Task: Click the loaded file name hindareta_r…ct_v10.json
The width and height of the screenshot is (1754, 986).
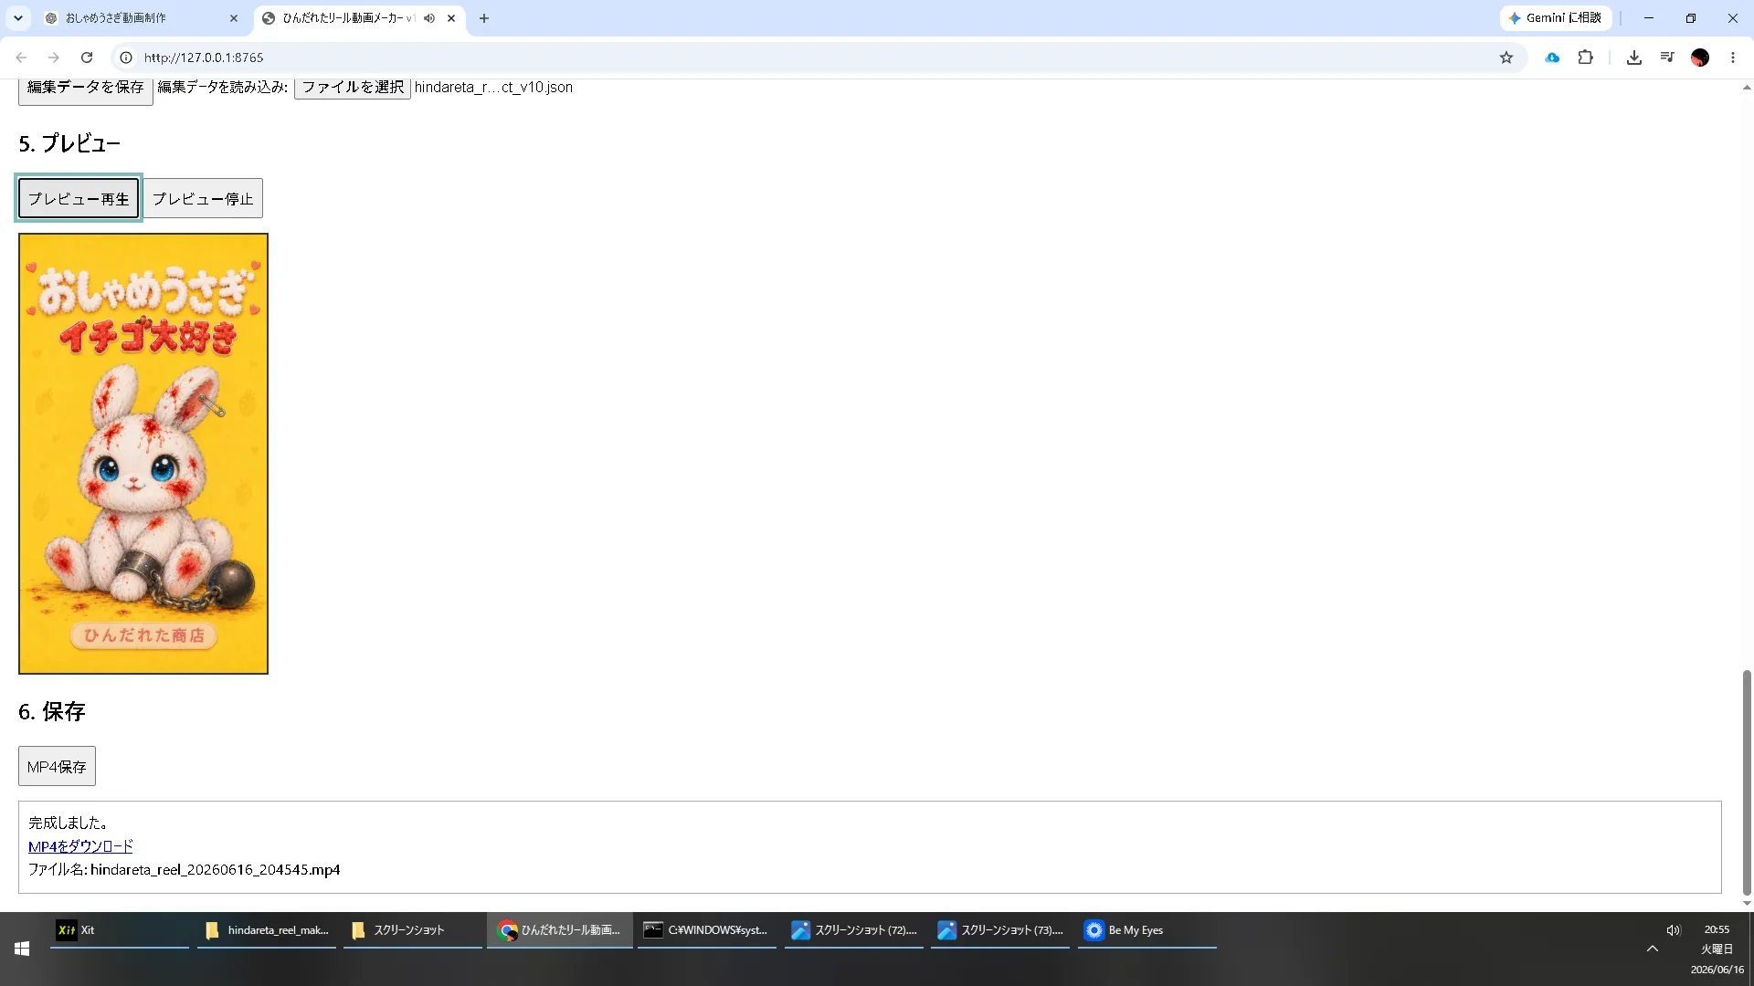Action: tap(493, 88)
